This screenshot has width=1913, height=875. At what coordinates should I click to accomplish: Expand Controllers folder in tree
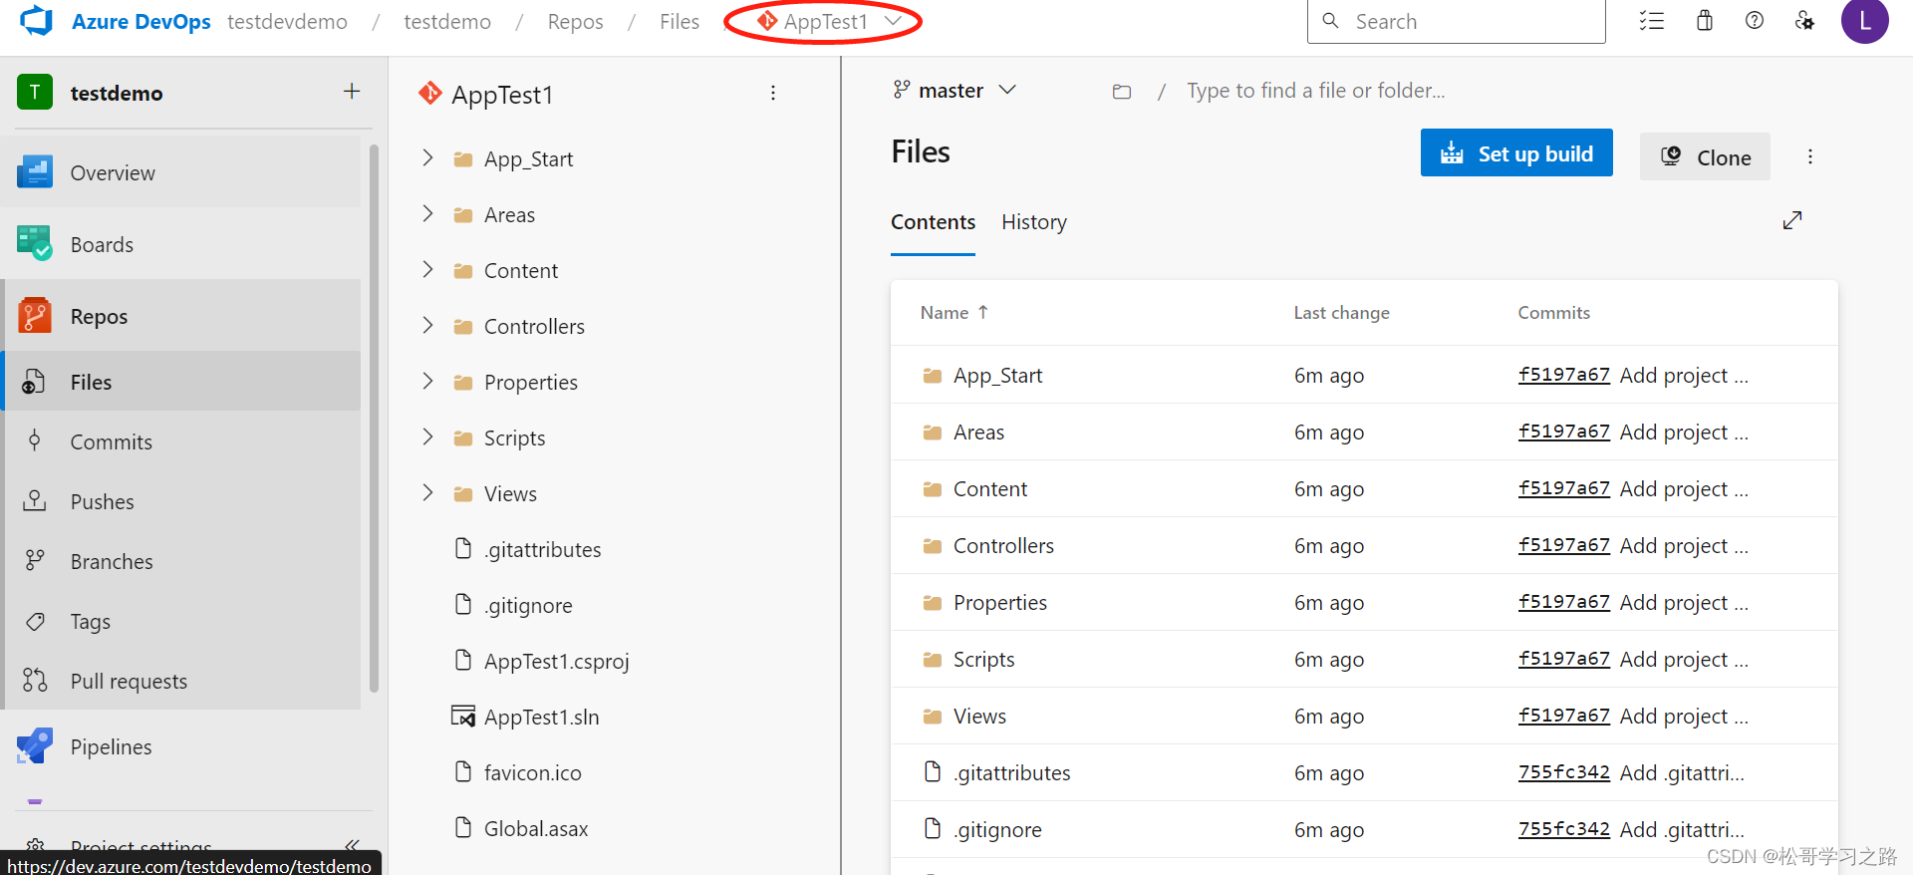click(427, 325)
